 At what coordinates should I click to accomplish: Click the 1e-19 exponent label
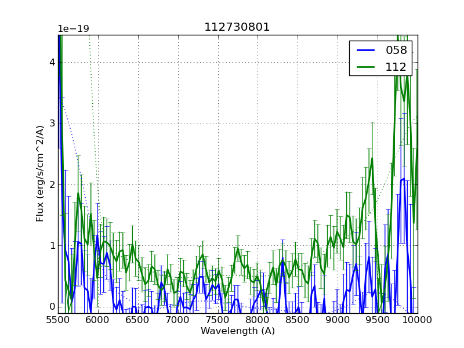tap(73, 29)
